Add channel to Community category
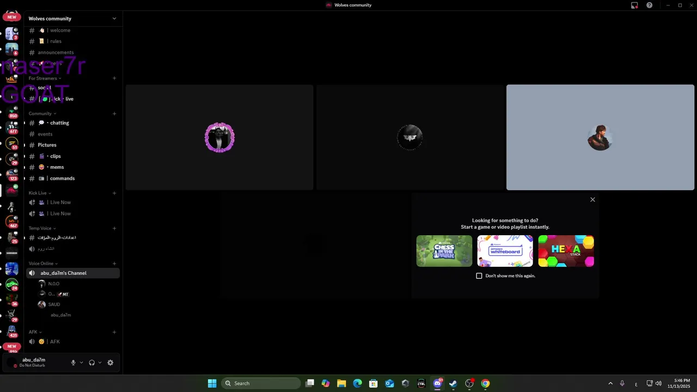Viewport: 697px width, 392px height. tap(114, 114)
